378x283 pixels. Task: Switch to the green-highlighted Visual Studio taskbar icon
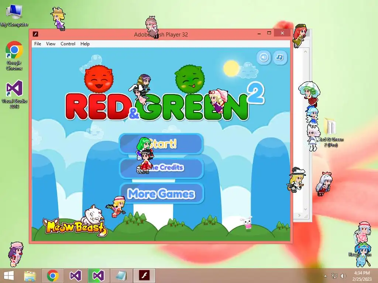tap(98, 276)
